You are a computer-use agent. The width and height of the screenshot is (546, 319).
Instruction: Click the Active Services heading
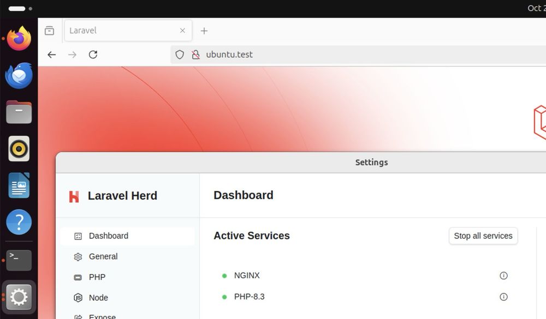[x=251, y=236]
